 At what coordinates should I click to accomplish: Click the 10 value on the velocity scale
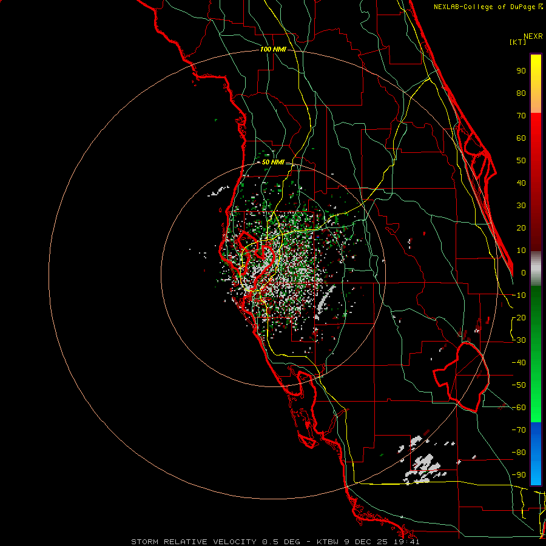tap(521, 251)
